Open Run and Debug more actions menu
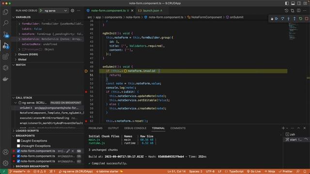The image size is (310, 174). 78,11
